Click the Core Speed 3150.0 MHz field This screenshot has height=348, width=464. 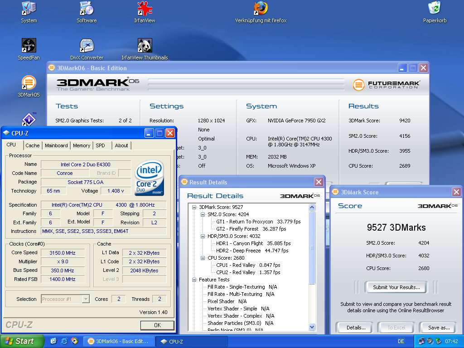coord(63,253)
